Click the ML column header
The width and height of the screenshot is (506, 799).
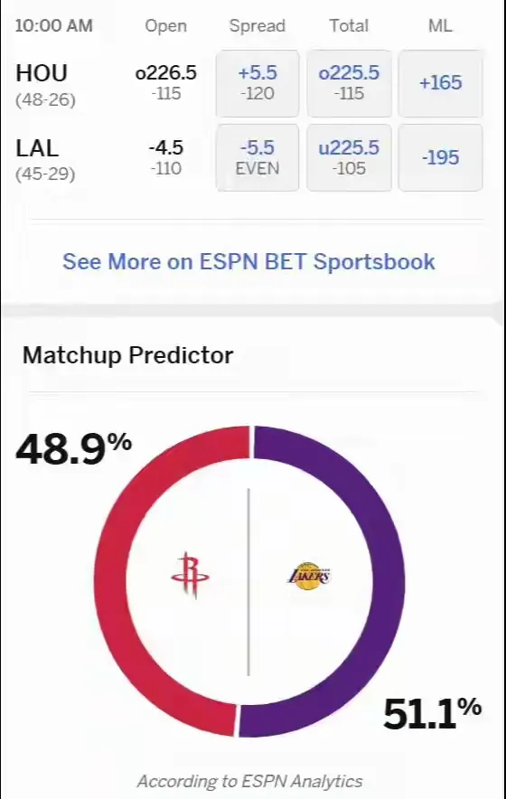440,25
